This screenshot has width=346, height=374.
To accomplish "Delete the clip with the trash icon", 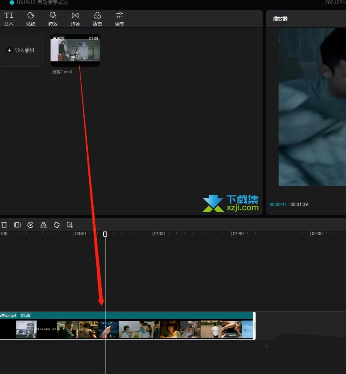I will tap(4, 225).
